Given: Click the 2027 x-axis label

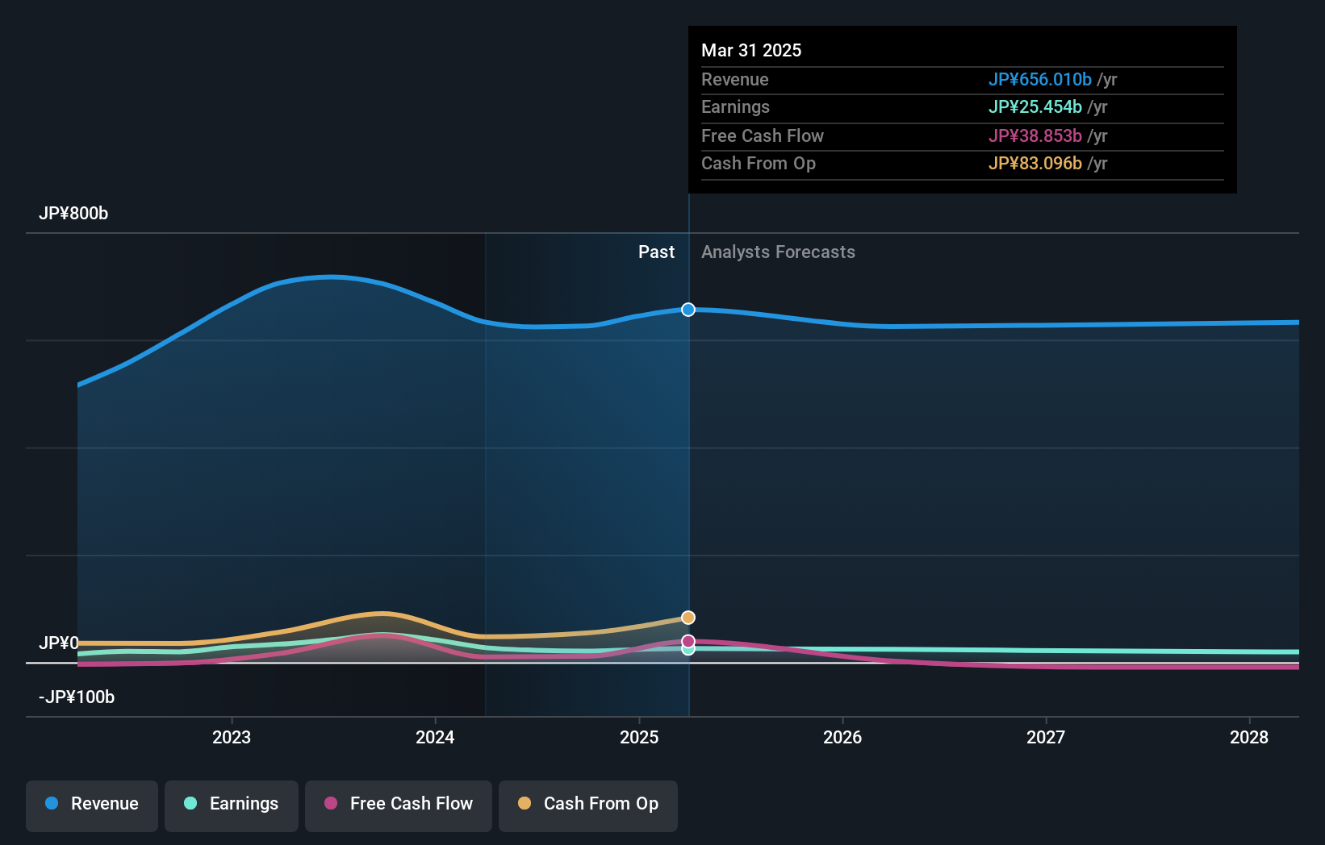Looking at the screenshot, I should 1046,737.
